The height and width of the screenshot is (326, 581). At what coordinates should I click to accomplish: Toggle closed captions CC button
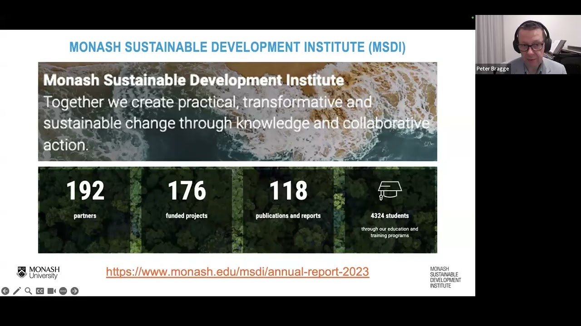pyautogui.click(x=40, y=291)
